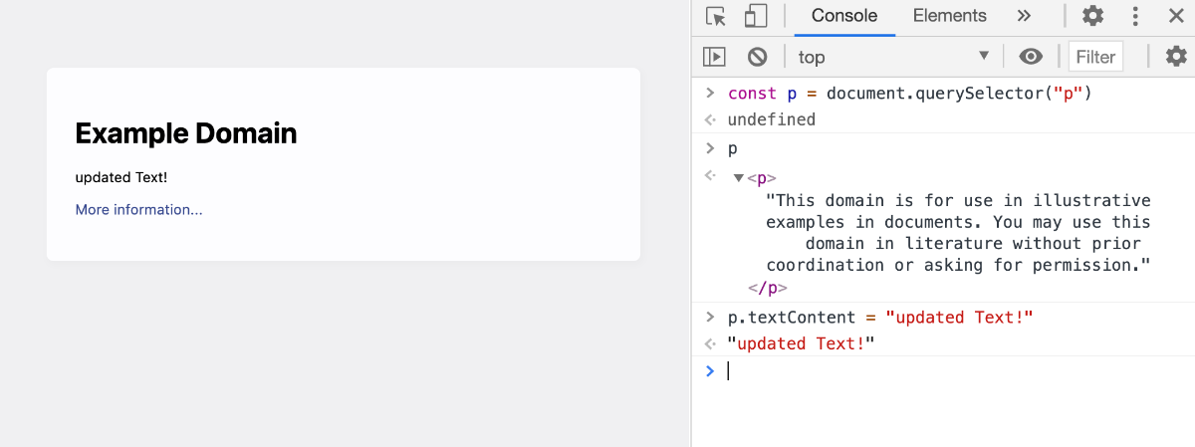This screenshot has width=1195, height=447.
Task: Toggle the device toolbar icon
Action: pyautogui.click(x=756, y=17)
